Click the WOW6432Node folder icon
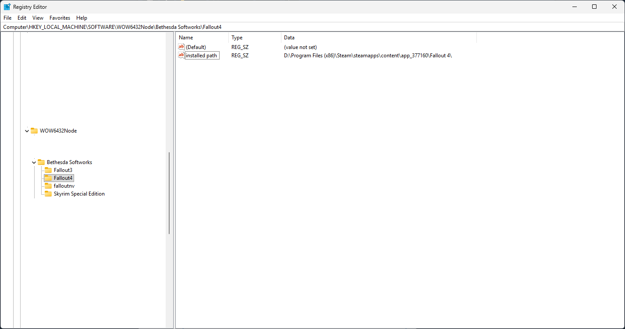The image size is (625, 329). click(34, 131)
